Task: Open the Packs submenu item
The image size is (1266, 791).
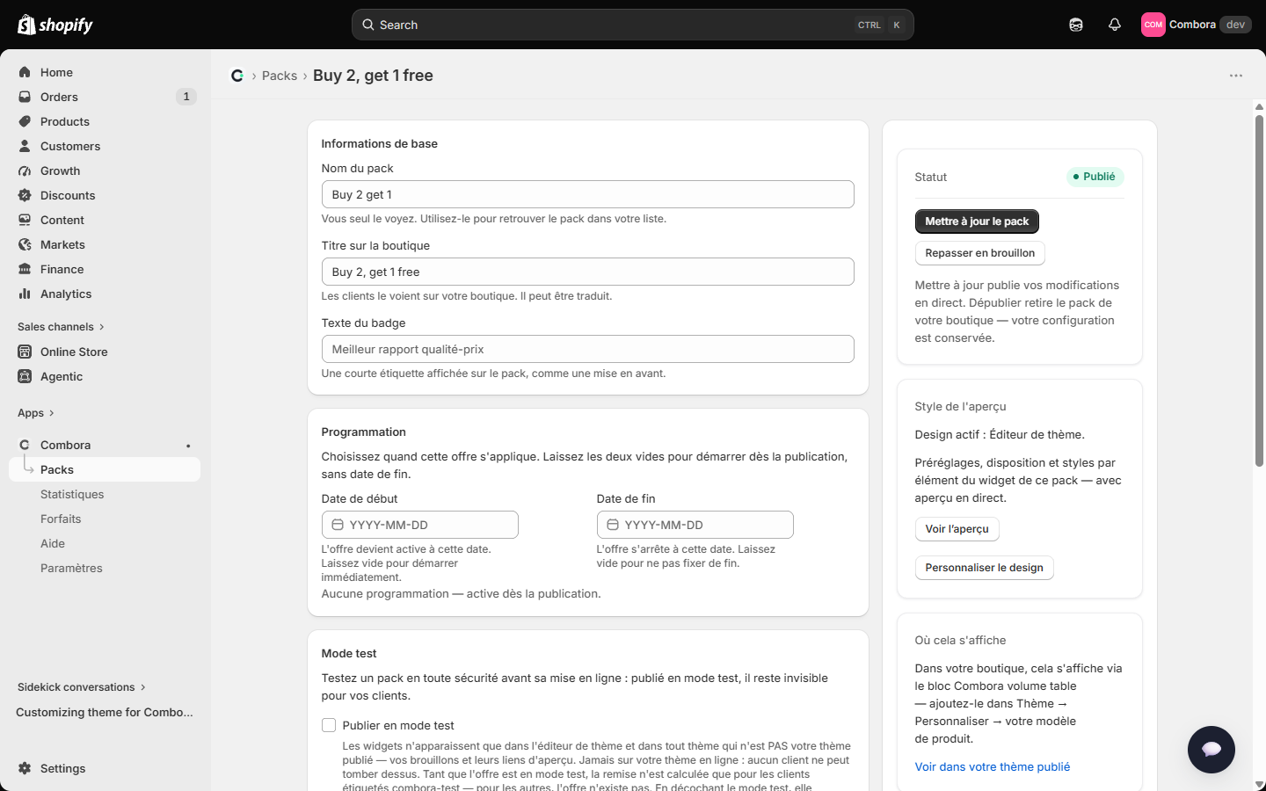Action: [105, 469]
